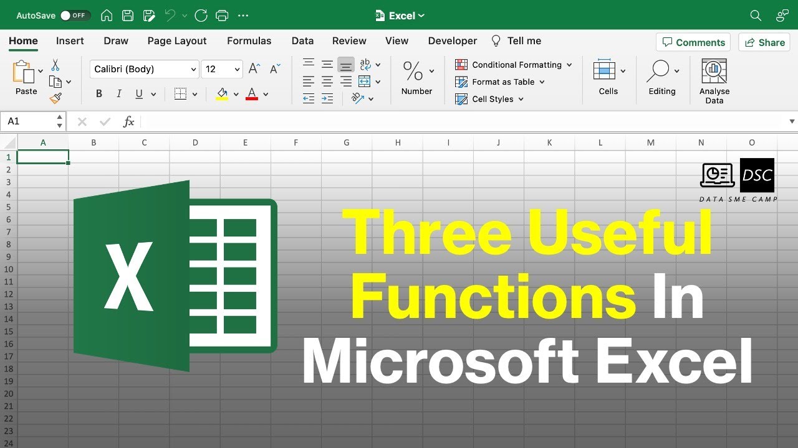Open the Home icon in title bar

click(107, 16)
